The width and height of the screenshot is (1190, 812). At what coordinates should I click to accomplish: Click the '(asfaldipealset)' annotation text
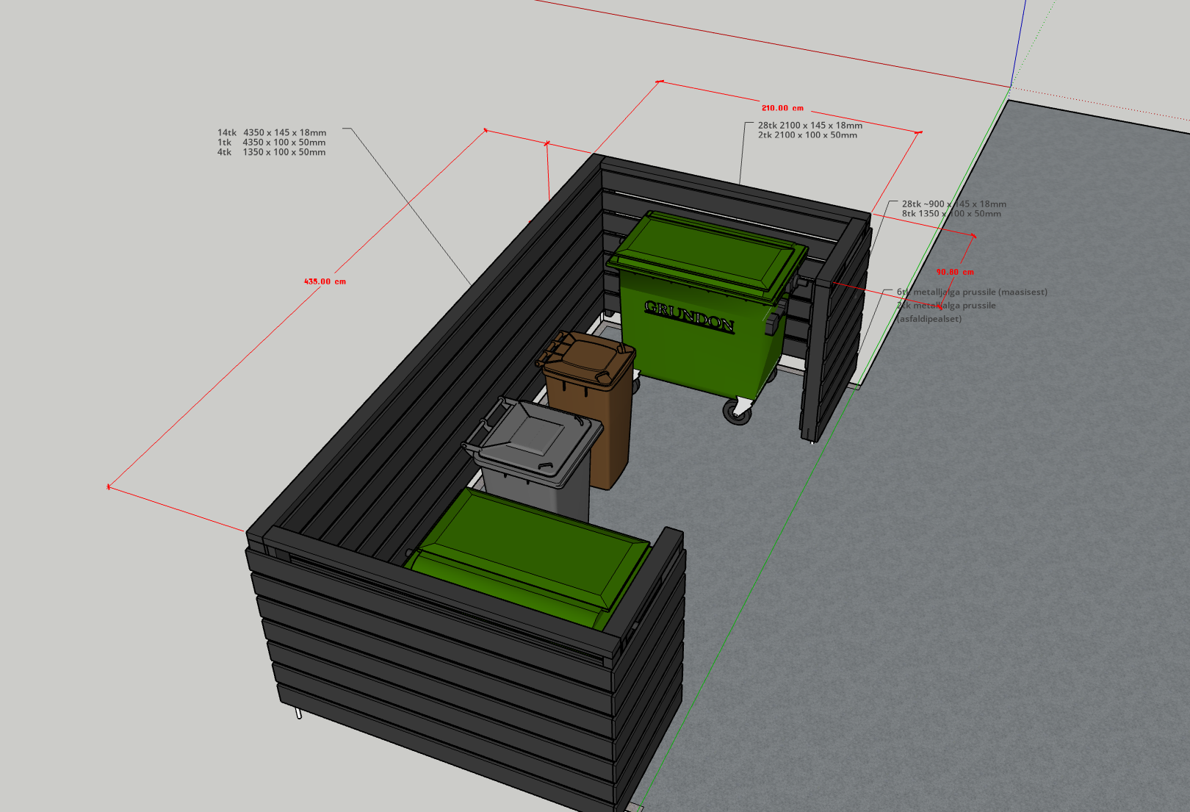[x=929, y=319]
